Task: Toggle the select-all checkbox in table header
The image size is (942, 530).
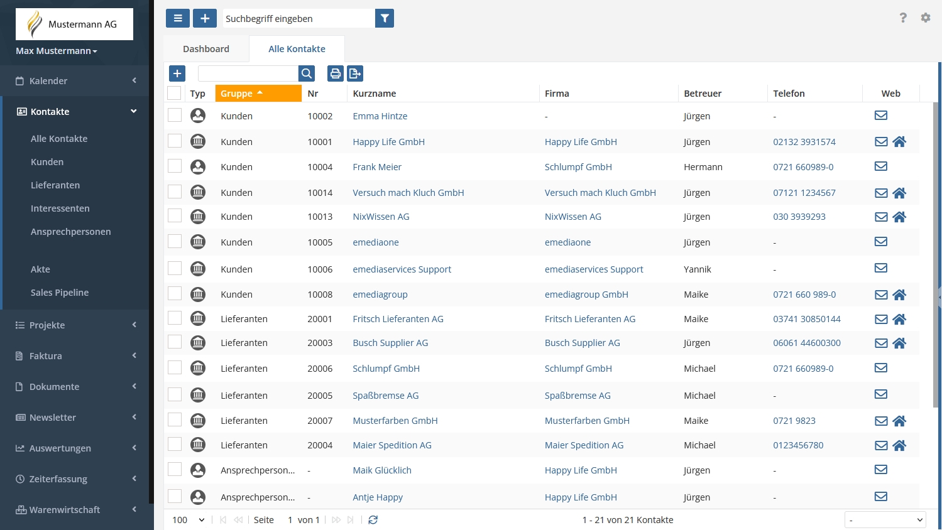Action: [x=175, y=93]
